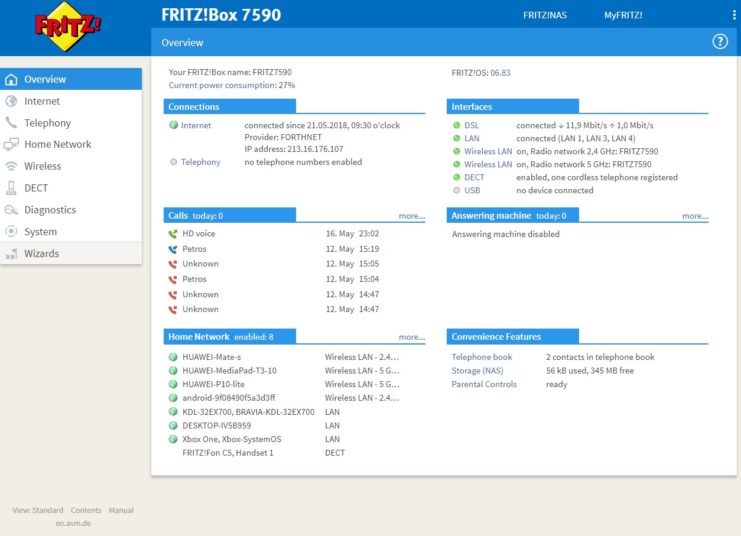
Task: Click the FRITZ!OS version 06.83 link
Action: (x=500, y=73)
